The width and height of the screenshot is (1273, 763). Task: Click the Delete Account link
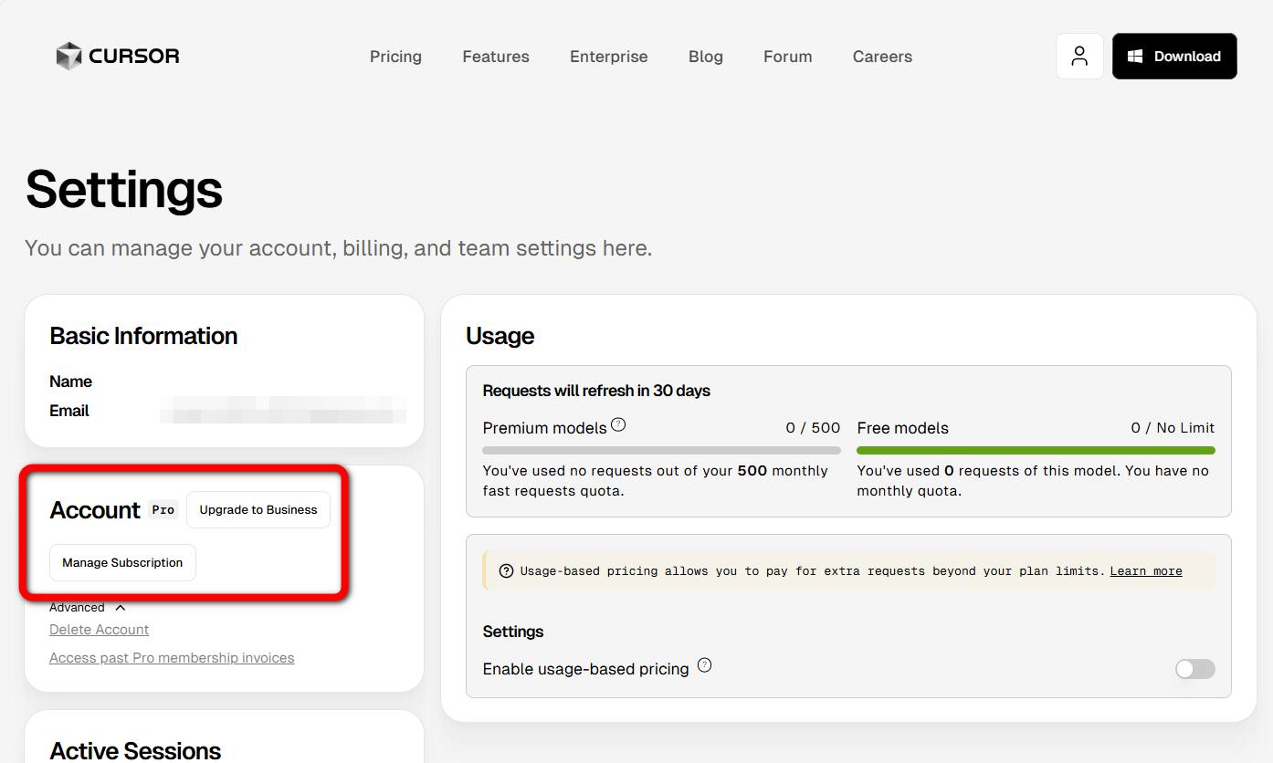click(100, 630)
